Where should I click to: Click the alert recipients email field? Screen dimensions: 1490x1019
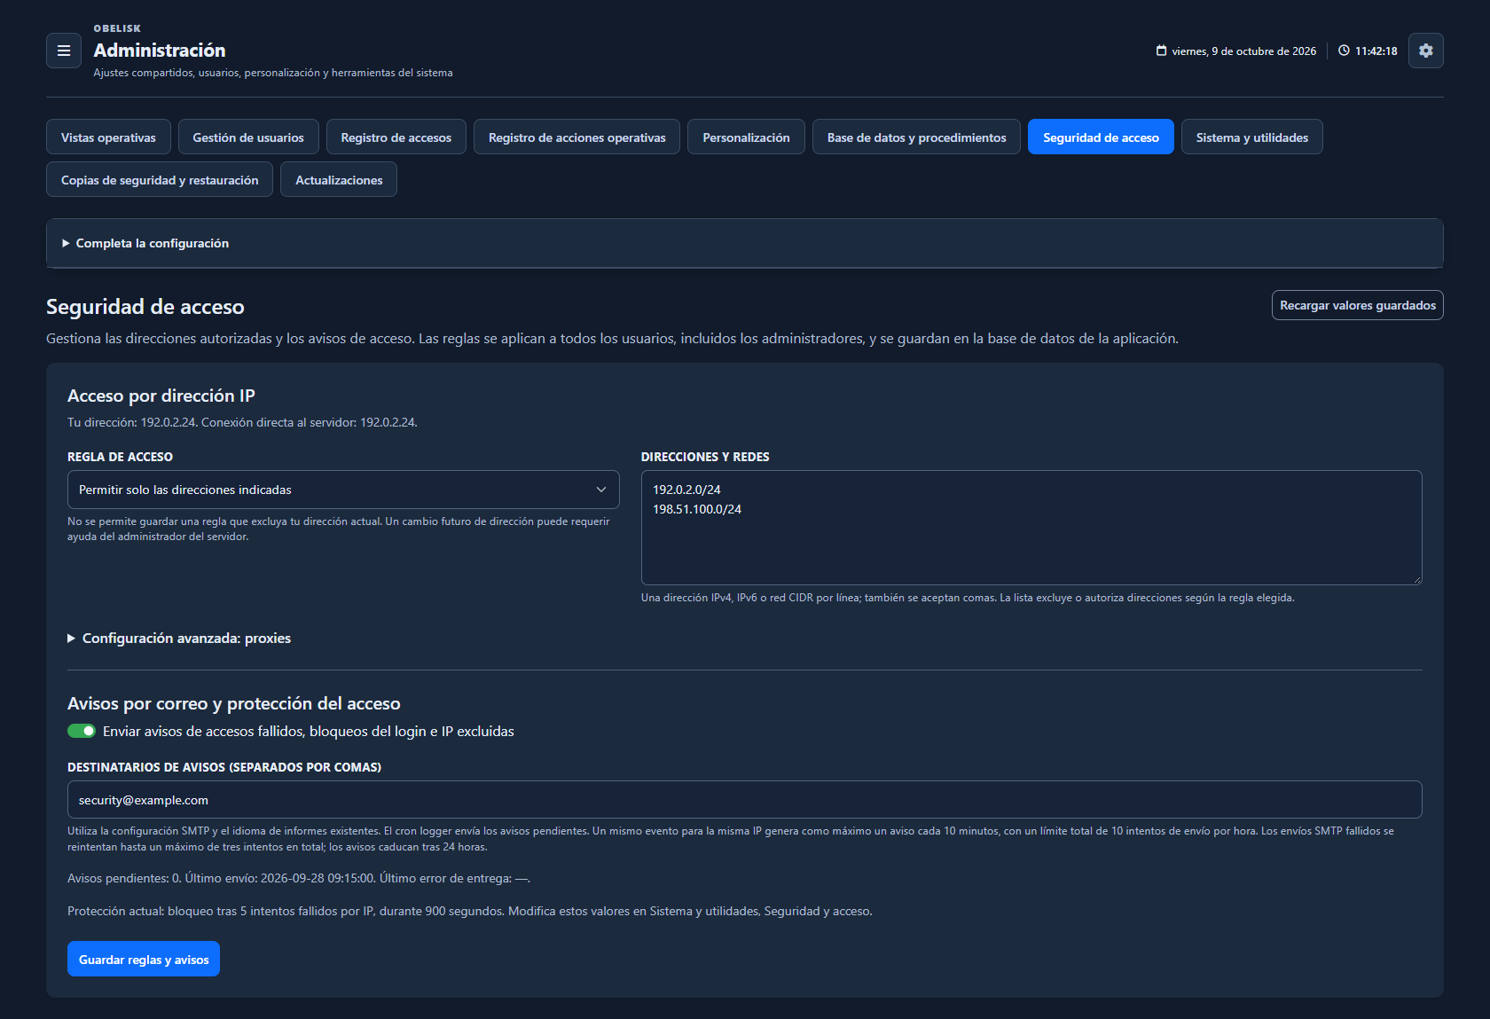click(x=745, y=800)
